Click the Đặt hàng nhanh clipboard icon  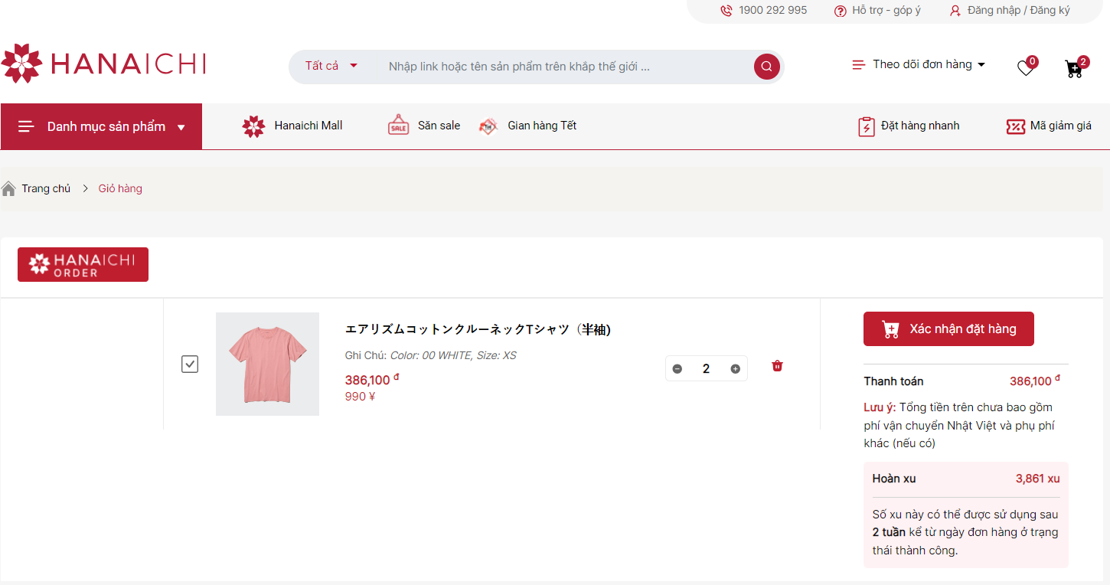pos(866,126)
